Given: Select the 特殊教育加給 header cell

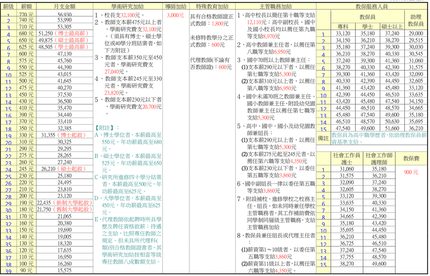Looking at the screenshot, I should click(211, 6).
